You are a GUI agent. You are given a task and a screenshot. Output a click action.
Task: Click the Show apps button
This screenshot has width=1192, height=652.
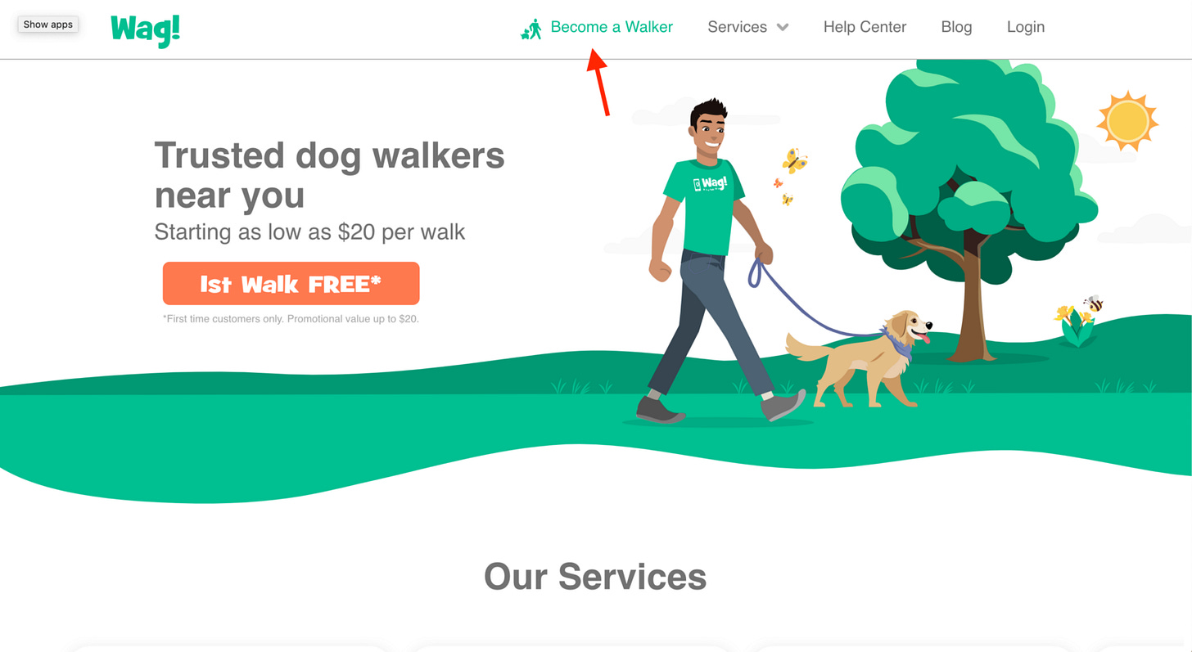(48, 25)
